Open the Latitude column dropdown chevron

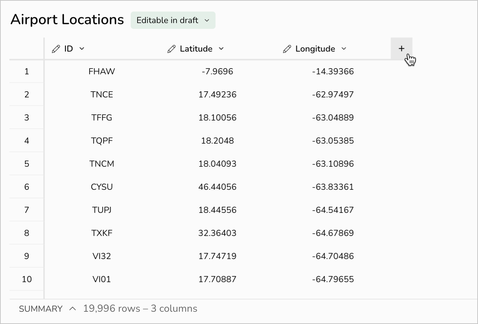coord(221,49)
